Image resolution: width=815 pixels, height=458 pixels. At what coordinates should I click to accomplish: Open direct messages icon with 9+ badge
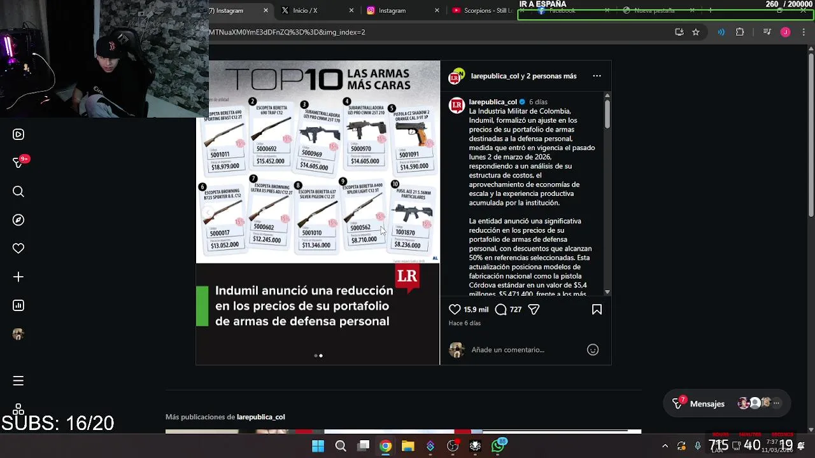point(18,163)
